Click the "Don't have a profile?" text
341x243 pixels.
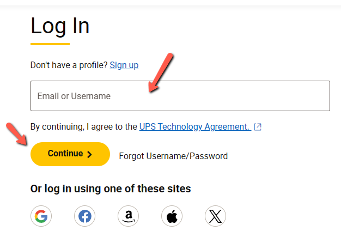click(69, 65)
